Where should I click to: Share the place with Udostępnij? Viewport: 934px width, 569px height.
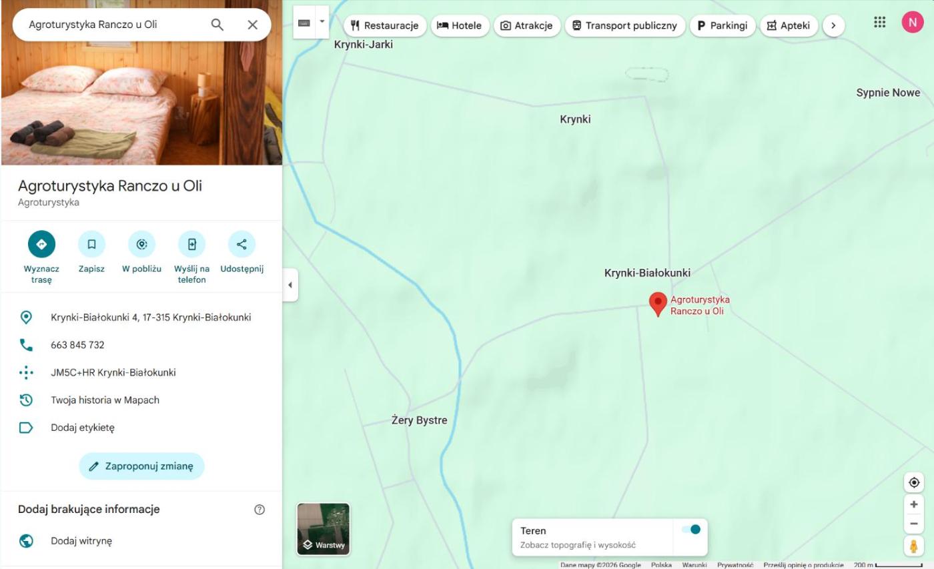tap(242, 244)
